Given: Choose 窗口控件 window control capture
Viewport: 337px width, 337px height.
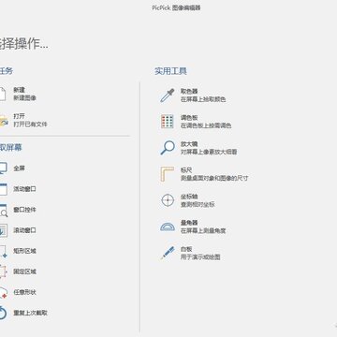Looking at the screenshot, I should tap(18, 210).
